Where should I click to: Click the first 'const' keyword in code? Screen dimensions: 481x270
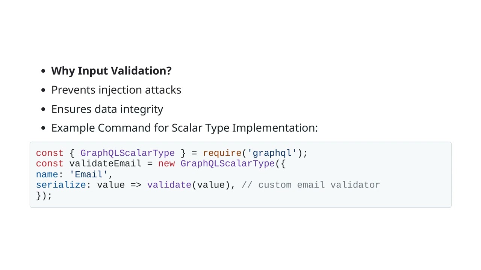coord(50,153)
